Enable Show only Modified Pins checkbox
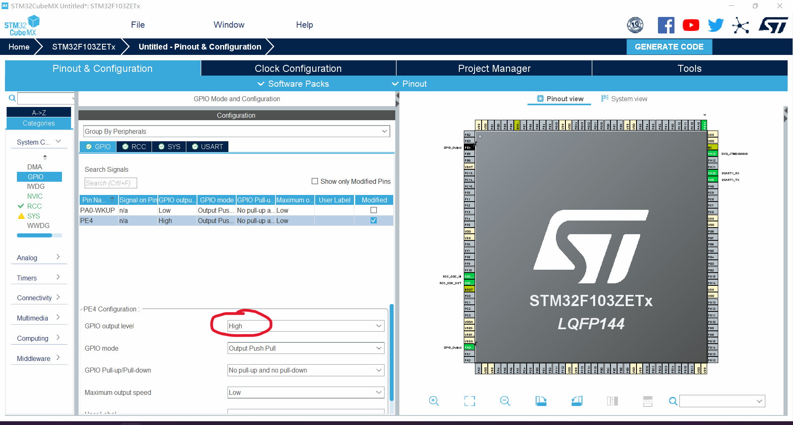Viewport: 793px width, 425px height. point(315,181)
